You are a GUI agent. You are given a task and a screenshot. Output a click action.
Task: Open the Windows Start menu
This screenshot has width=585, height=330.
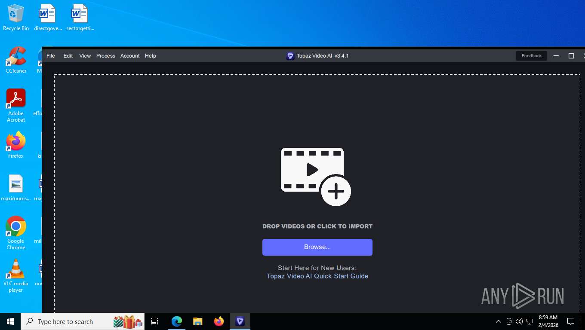tap(10, 321)
